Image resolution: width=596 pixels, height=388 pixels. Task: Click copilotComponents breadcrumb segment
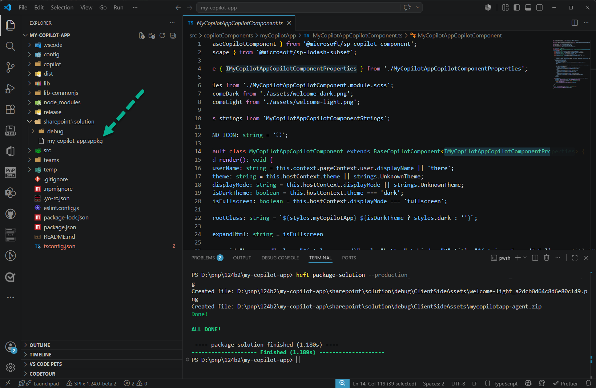(228, 35)
